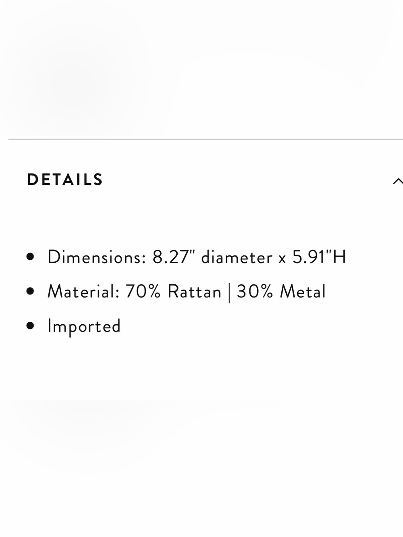The width and height of the screenshot is (403, 537).
Task: Click the Imported list item
Action: pos(84,327)
